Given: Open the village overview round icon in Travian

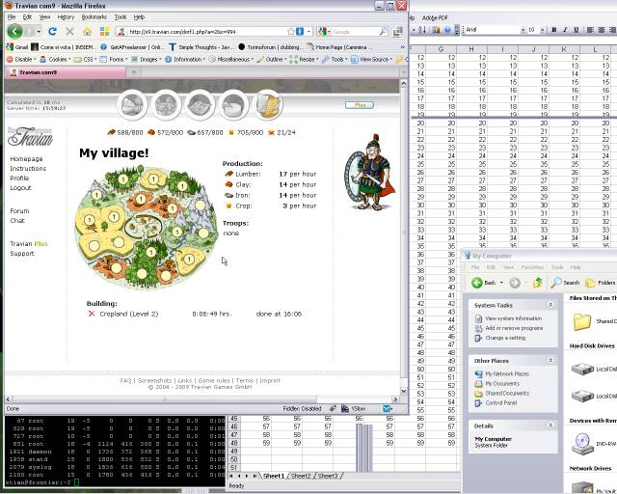Looking at the screenshot, I should click(x=133, y=105).
